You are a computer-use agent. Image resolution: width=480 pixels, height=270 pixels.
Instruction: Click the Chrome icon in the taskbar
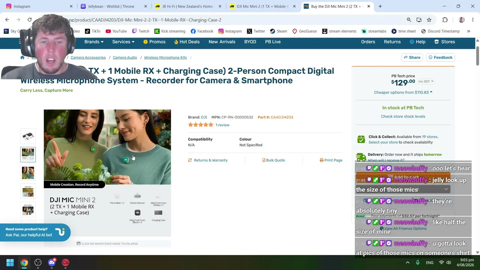(x=24, y=262)
